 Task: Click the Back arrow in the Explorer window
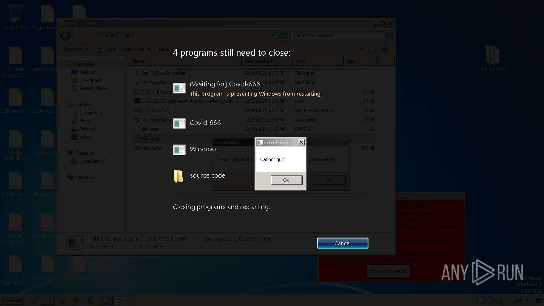(x=65, y=36)
